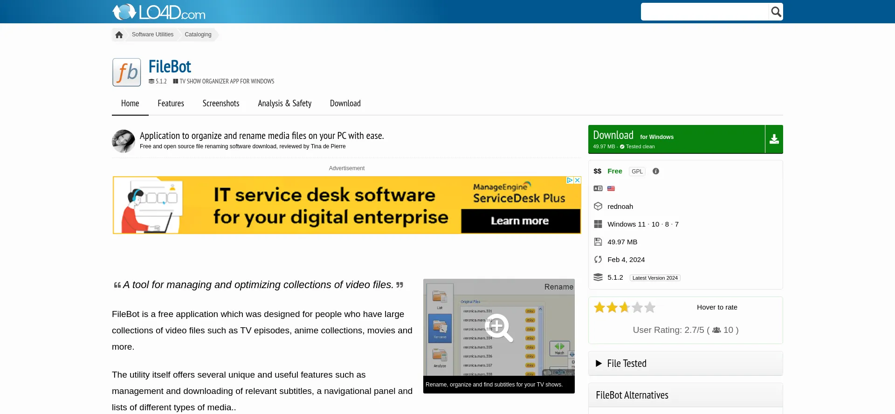Switch to the Download tab
Screen dimensions: 895x414
tap(345, 103)
